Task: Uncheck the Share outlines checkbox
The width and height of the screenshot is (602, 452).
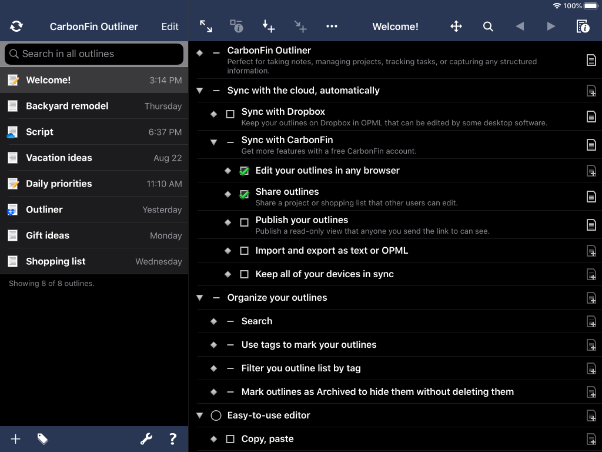Action: pos(244,194)
